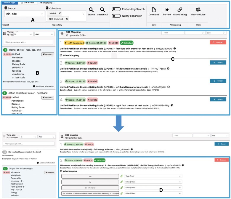231x199 pixels.
Task: Open the upper Term List Asc order dropdown
Action: pos(44,34)
